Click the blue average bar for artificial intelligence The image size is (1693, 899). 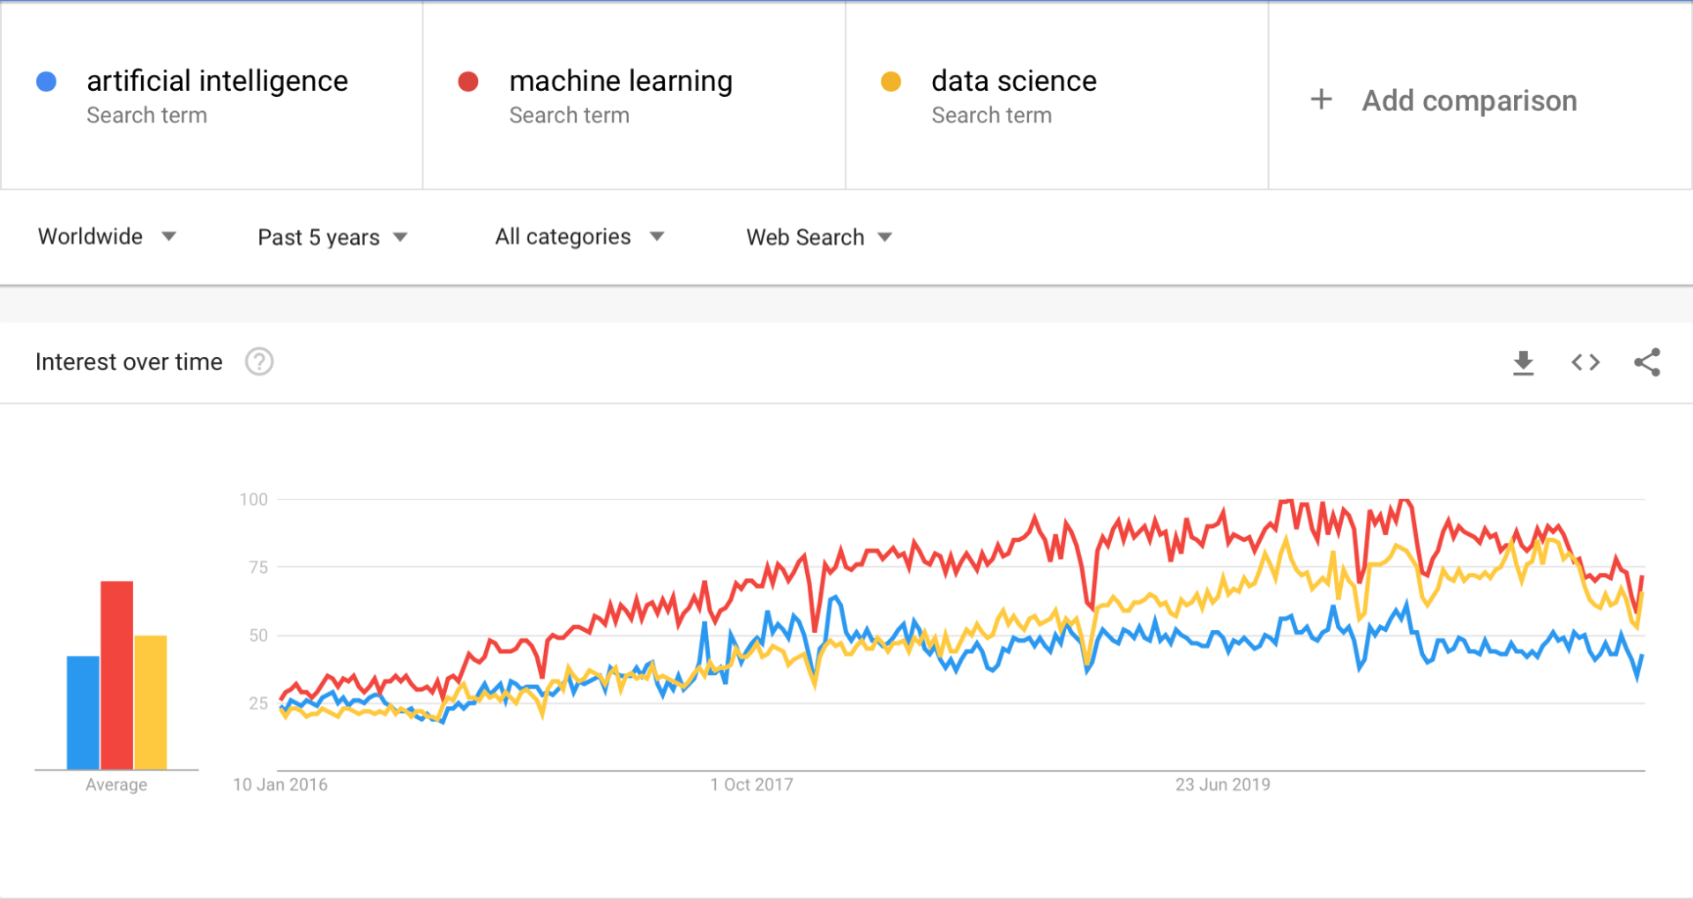pos(82,710)
